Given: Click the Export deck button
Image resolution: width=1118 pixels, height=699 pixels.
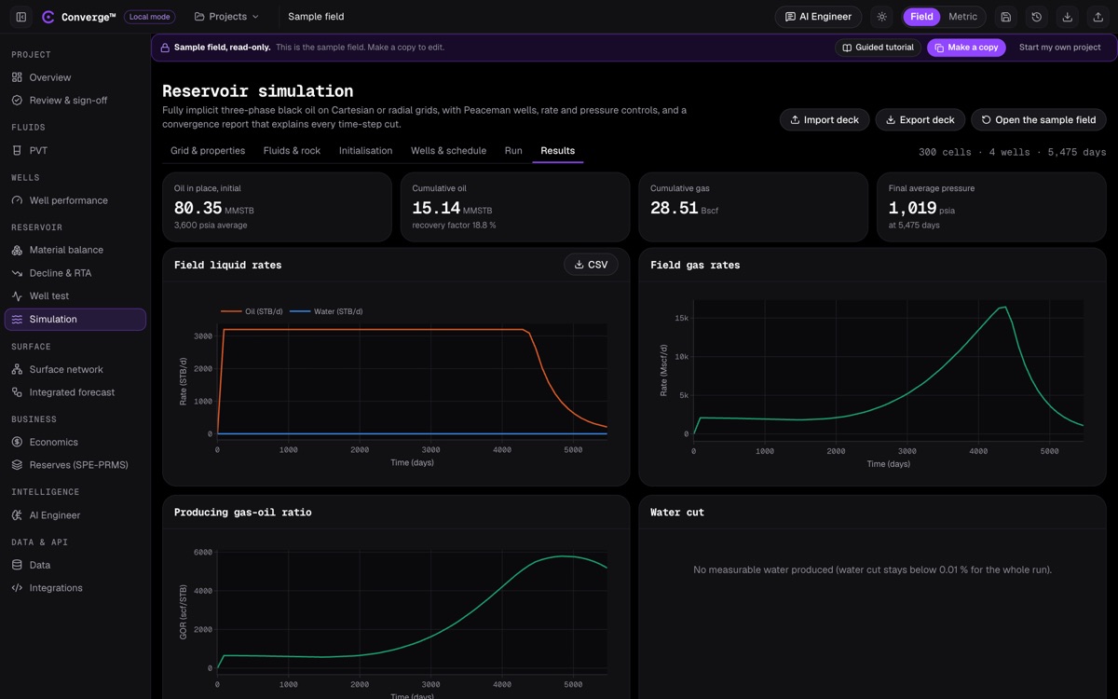Looking at the screenshot, I should 920,119.
